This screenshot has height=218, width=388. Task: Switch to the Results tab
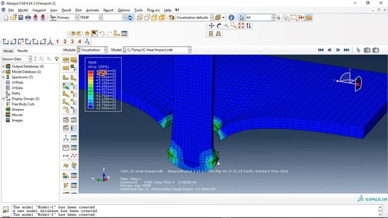(x=22, y=51)
